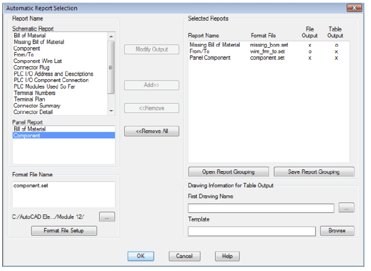
Task: Select PLC I/O Component Connection report
Action: [51, 80]
